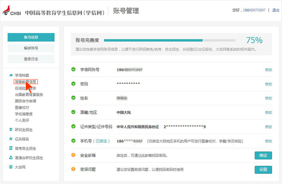This screenshot has width=282, height=184.
Task: Click the 中国高等教育学生信息网 site title
Action: tap(65, 13)
